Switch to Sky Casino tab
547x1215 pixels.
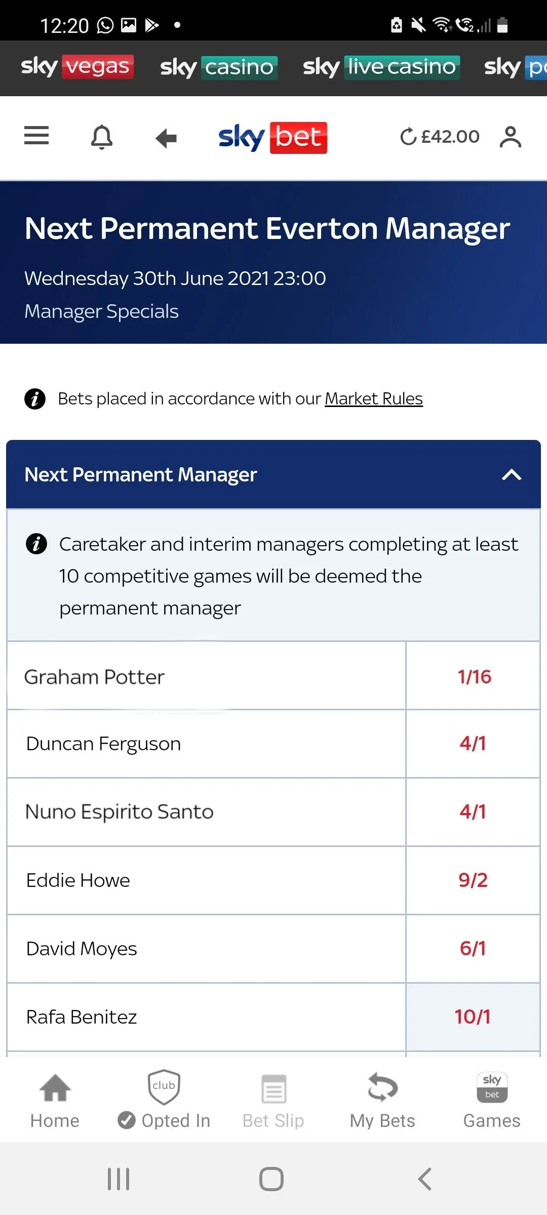click(x=219, y=67)
